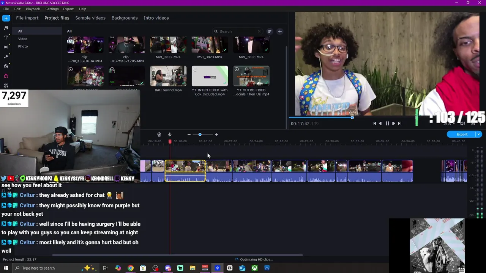The image size is (486, 273).
Task: Click the blue Export button
Action: [x=462, y=134]
